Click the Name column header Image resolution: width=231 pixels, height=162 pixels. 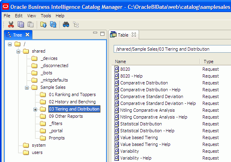click(156, 62)
